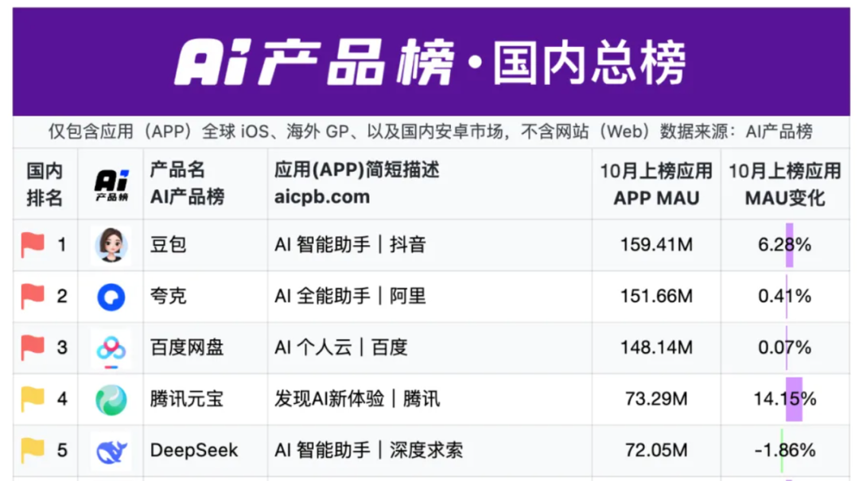Click the AI产品榜·国内总榜 banner title
The image size is (859, 481).
coord(429,62)
